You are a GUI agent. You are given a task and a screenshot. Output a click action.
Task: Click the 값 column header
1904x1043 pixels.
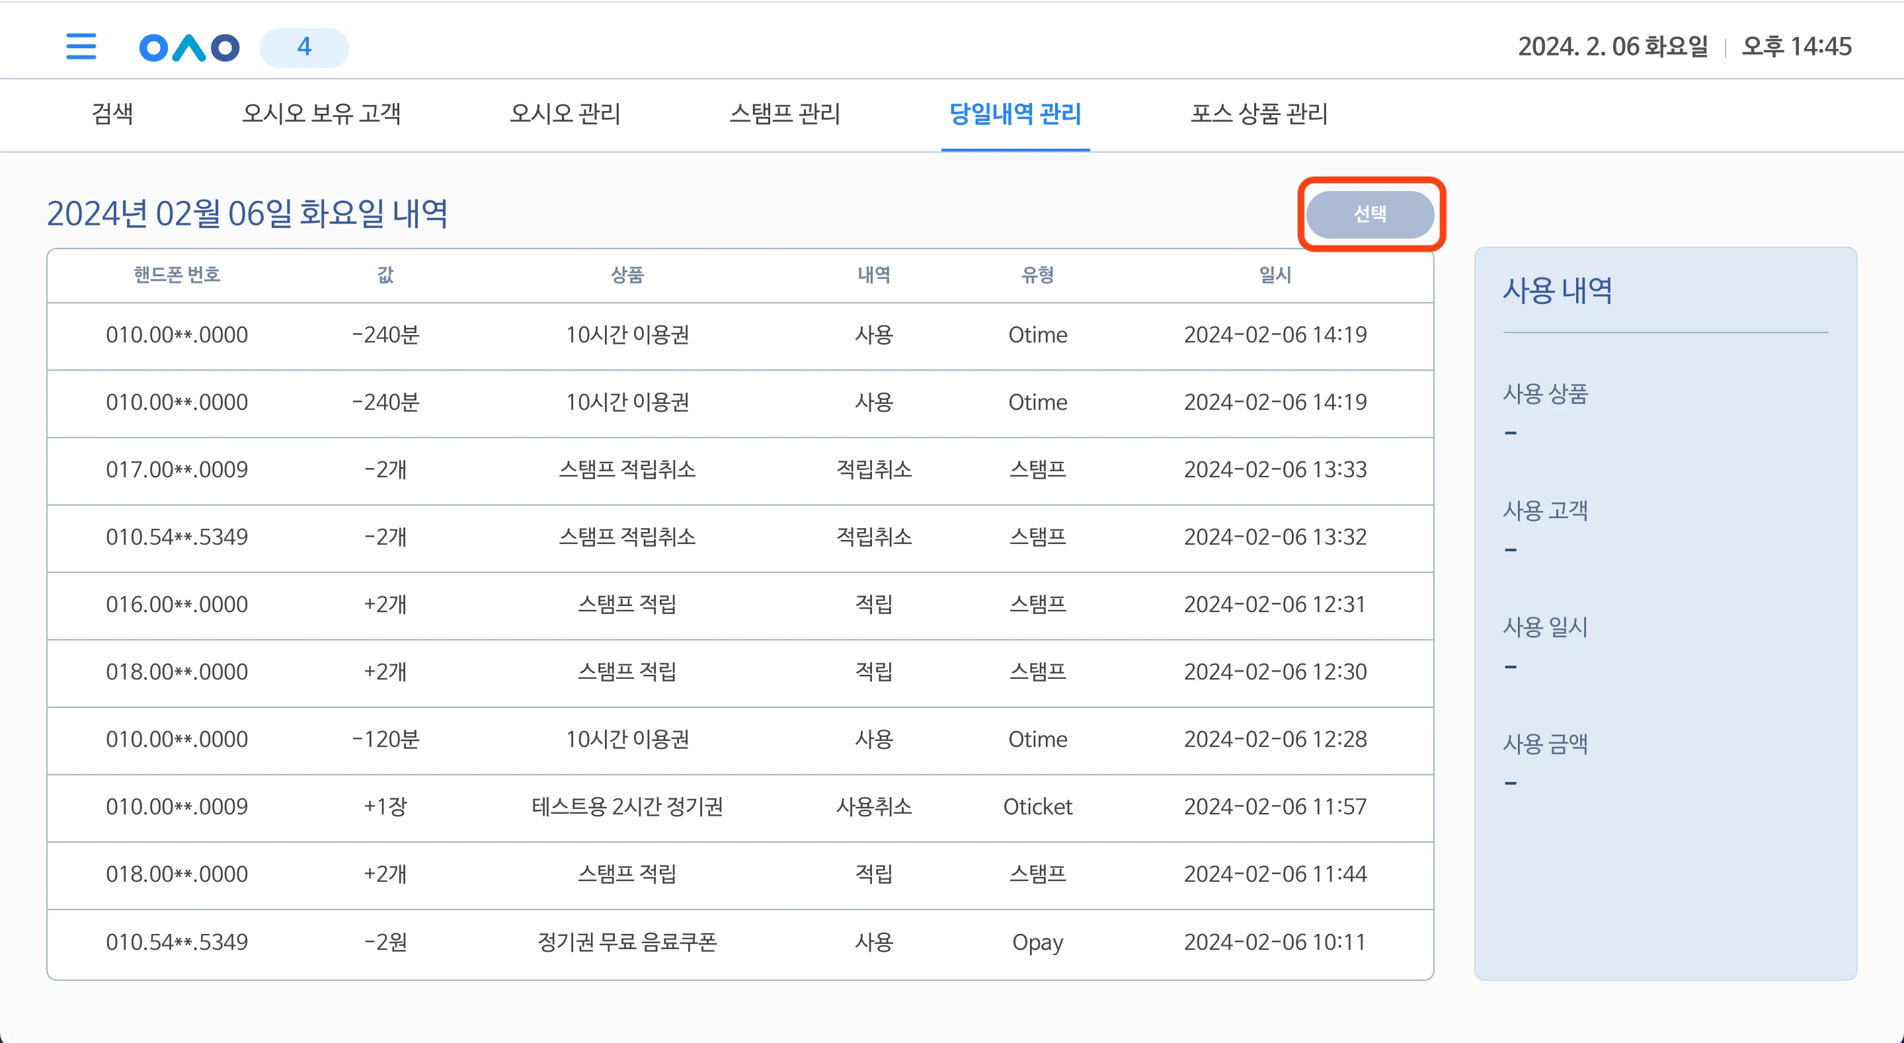[385, 275]
